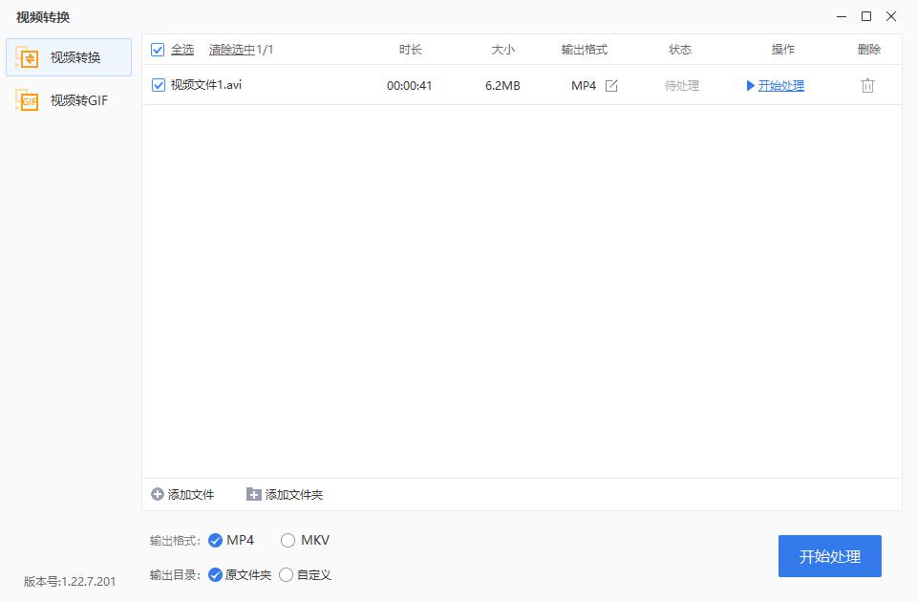Screen dimensions: 917x602
Task: Click the play triangle beside 开始处理 link
Action: pyautogui.click(x=751, y=86)
